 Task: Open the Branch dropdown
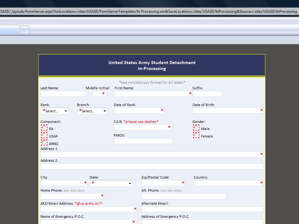pos(92,111)
